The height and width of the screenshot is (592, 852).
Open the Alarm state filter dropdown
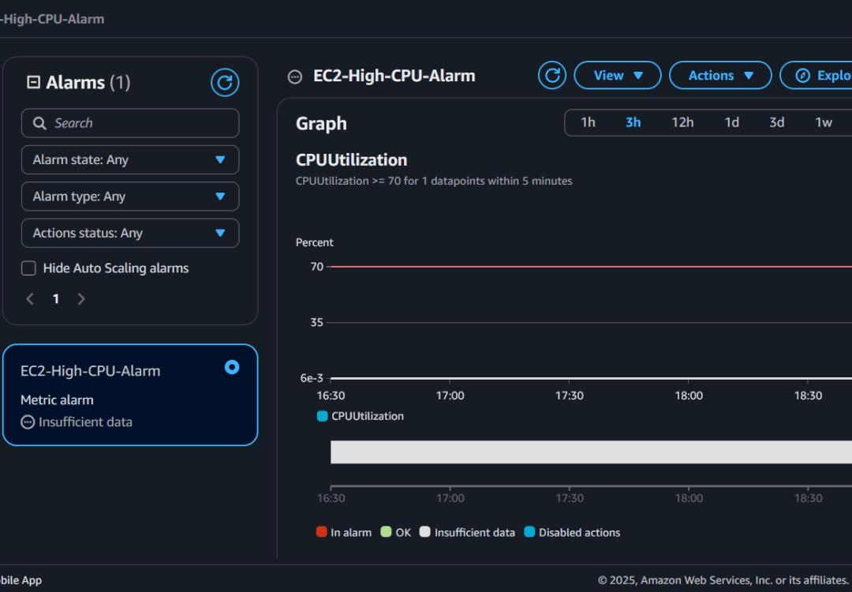click(130, 159)
